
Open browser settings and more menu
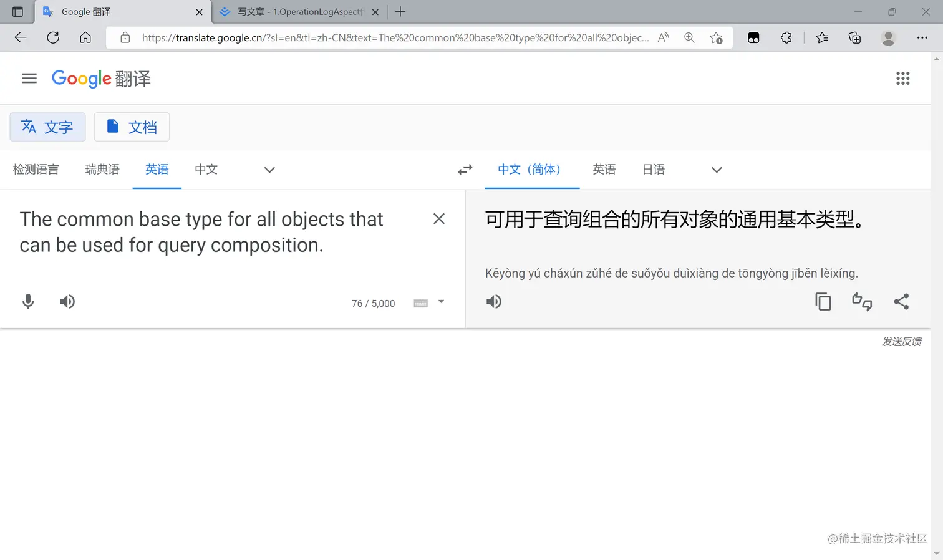pyautogui.click(x=922, y=37)
